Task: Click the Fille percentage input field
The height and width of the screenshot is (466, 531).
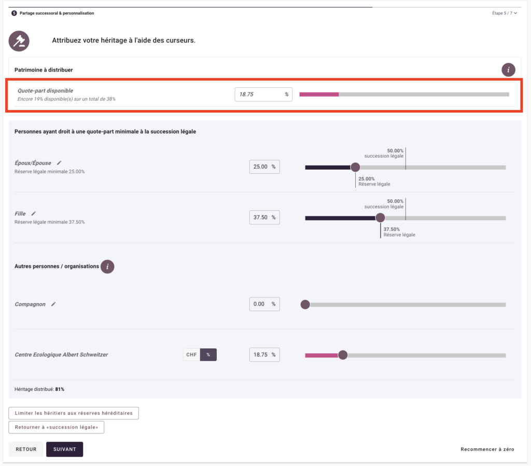Action: (260, 217)
